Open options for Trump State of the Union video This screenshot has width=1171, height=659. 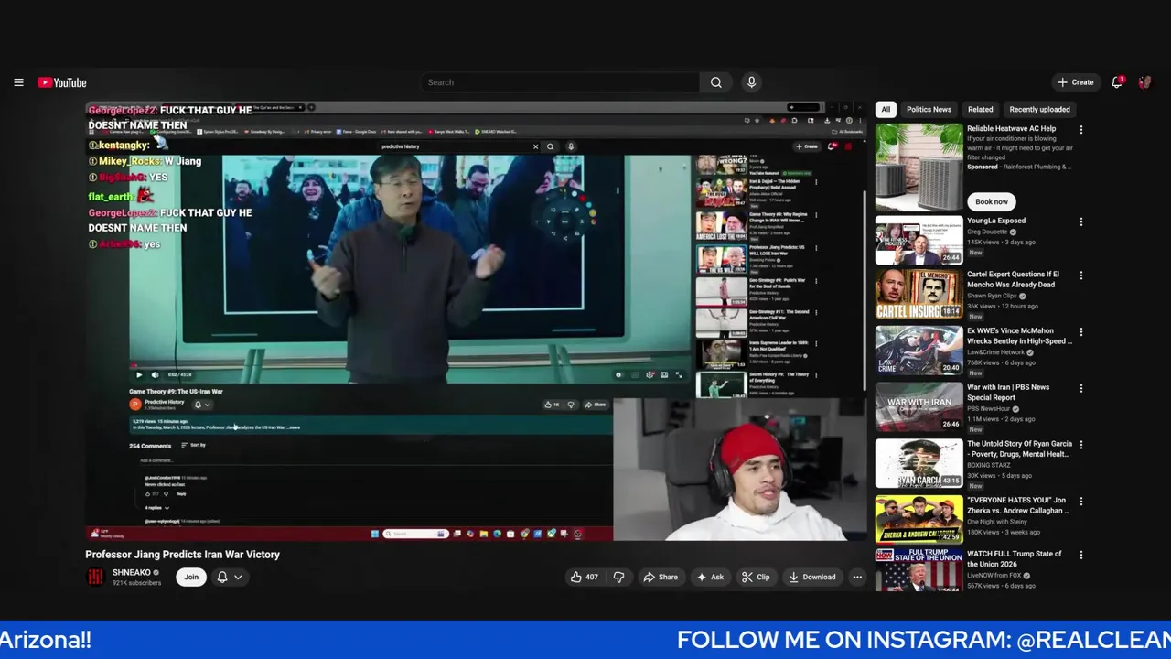point(1081,555)
